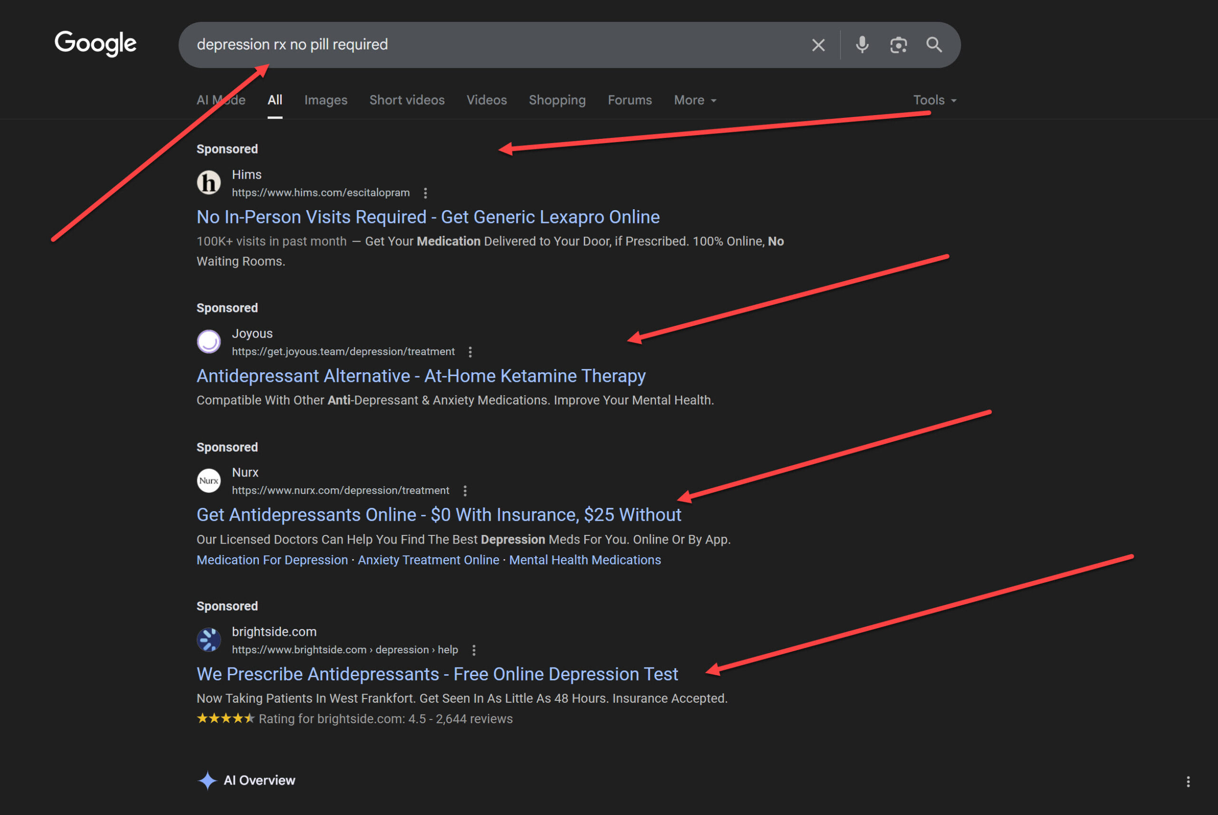Open the three-dot menu for the brightside ad

tap(474, 651)
